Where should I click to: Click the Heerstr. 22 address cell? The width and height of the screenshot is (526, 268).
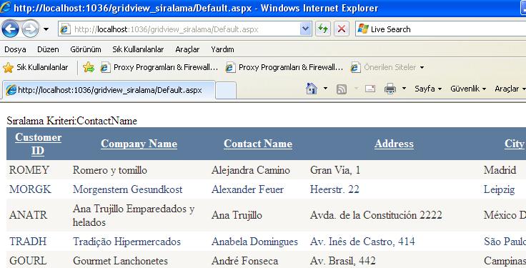coord(334,189)
